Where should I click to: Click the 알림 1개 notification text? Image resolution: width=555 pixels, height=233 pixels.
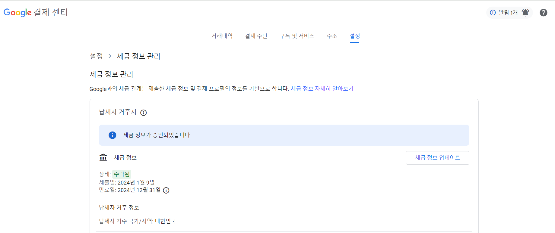tap(509, 13)
